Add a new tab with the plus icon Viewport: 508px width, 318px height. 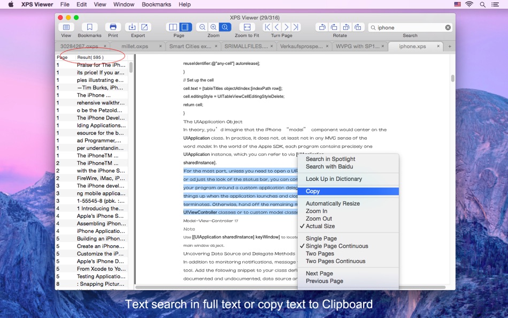pyautogui.click(x=450, y=47)
